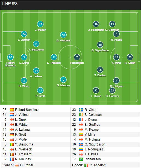Click the LINEUPS header title
This screenshot has width=141, height=168.
[10, 4]
